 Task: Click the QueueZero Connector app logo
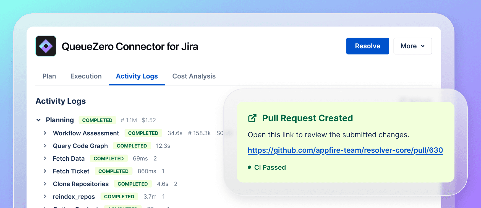(46, 46)
